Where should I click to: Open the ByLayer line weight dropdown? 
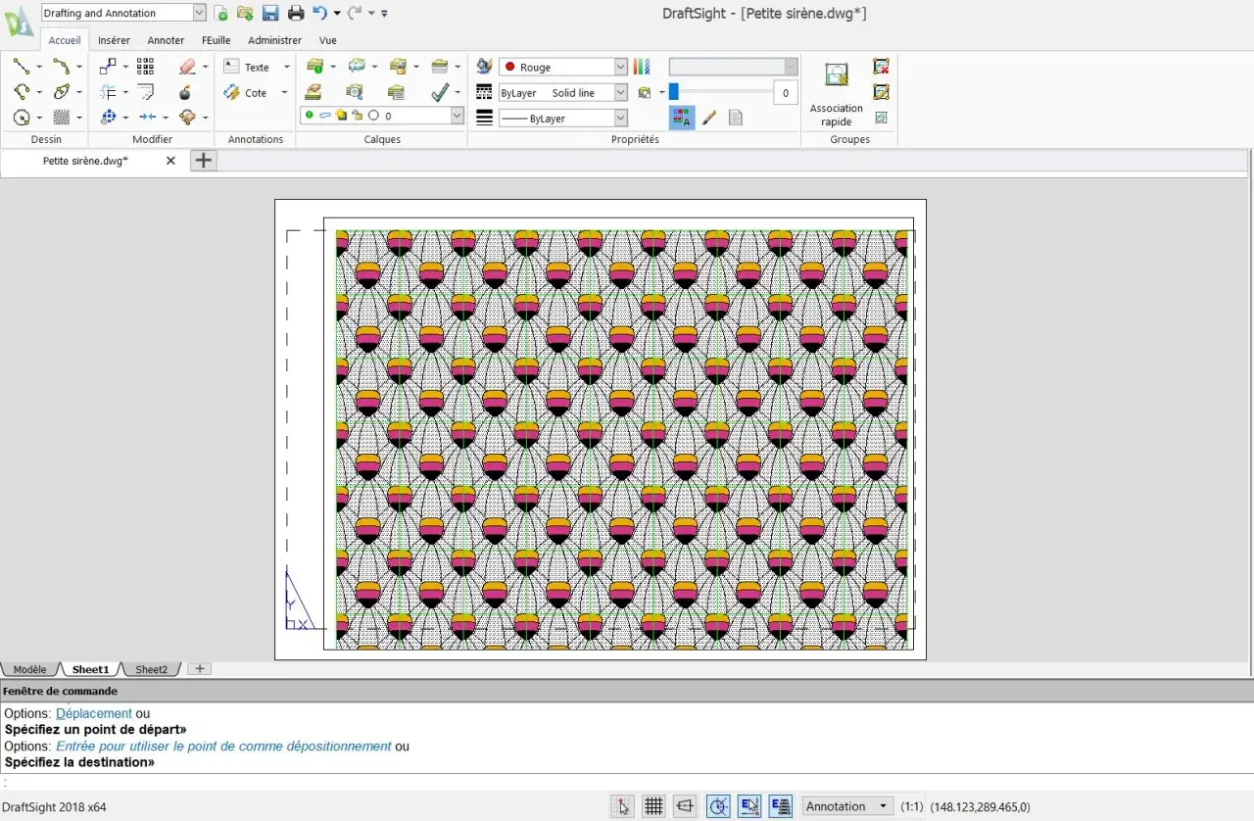(x=621, y=118)
